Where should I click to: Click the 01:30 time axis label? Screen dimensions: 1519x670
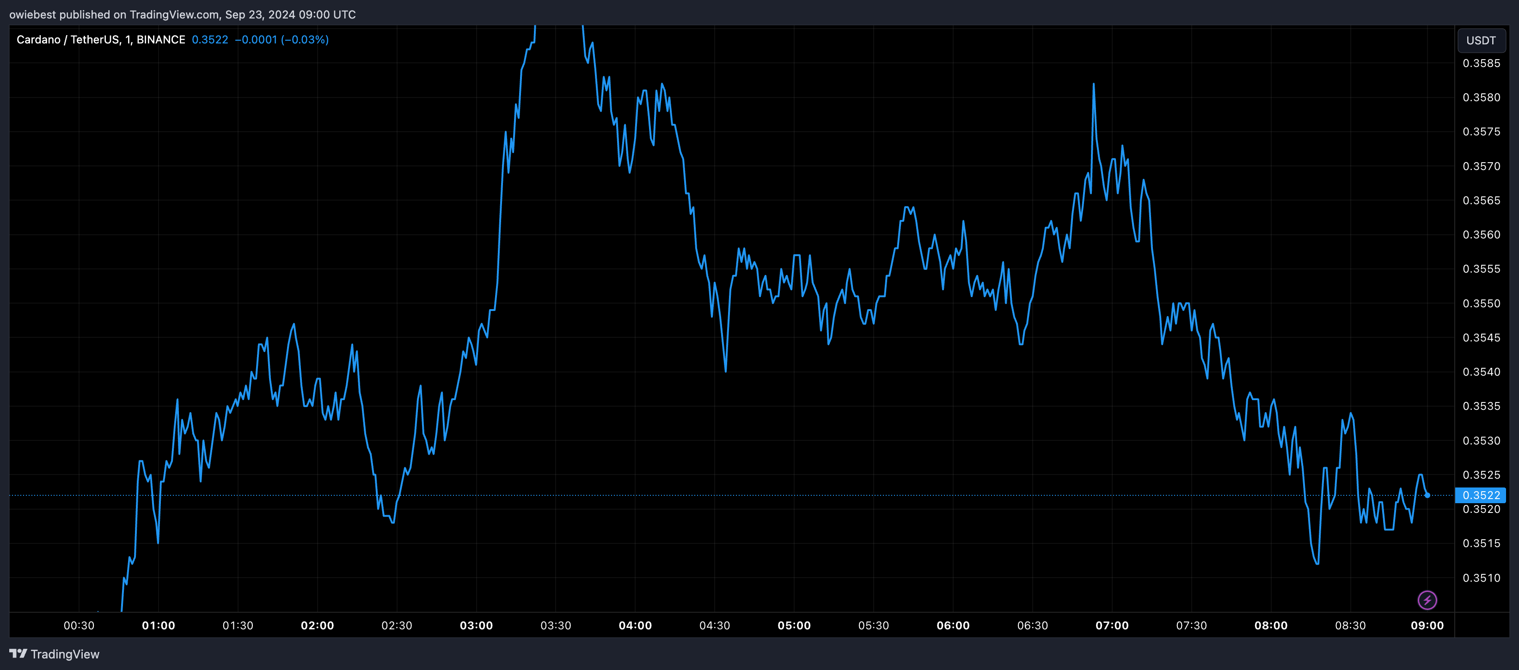pos(238,625)
